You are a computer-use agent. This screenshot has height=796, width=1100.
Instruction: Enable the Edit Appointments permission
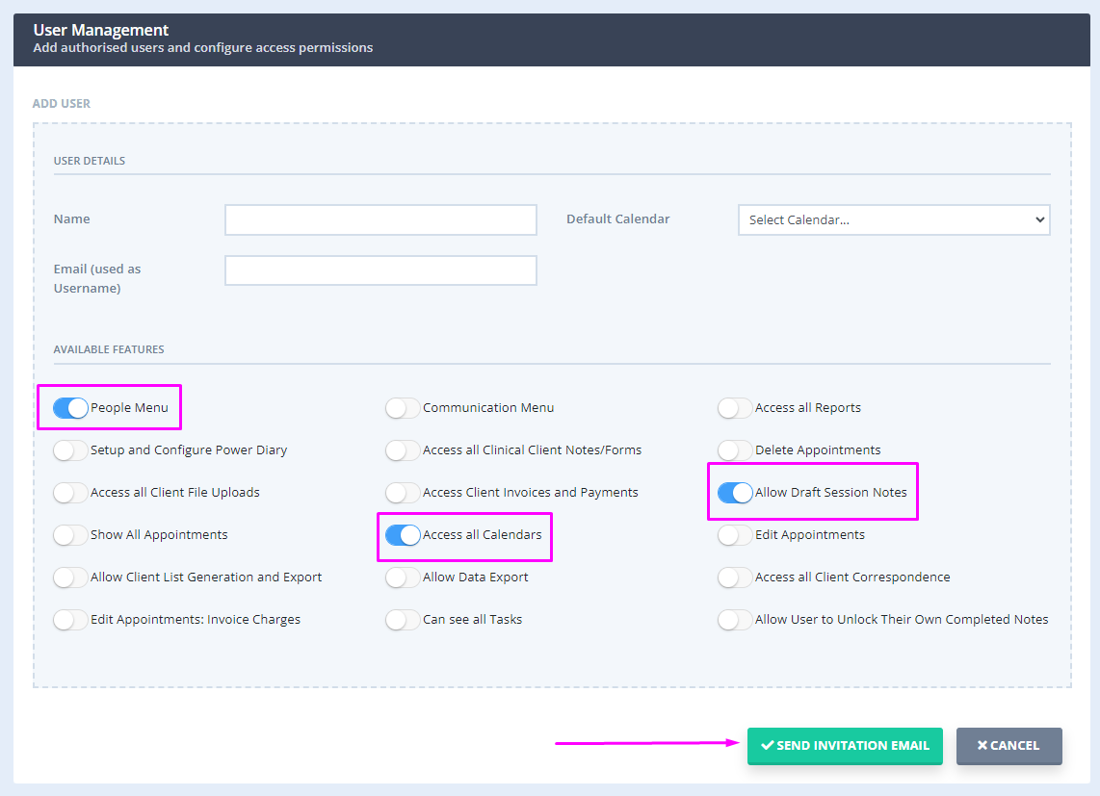[x=734, y=534]
